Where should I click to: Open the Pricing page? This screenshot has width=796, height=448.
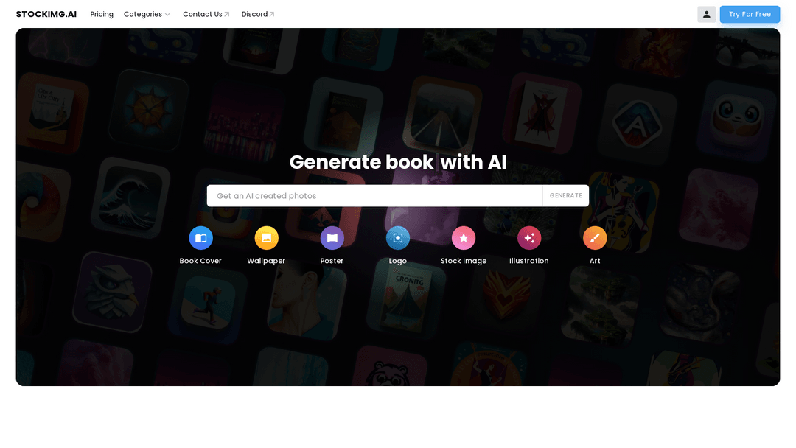[102, 14]
